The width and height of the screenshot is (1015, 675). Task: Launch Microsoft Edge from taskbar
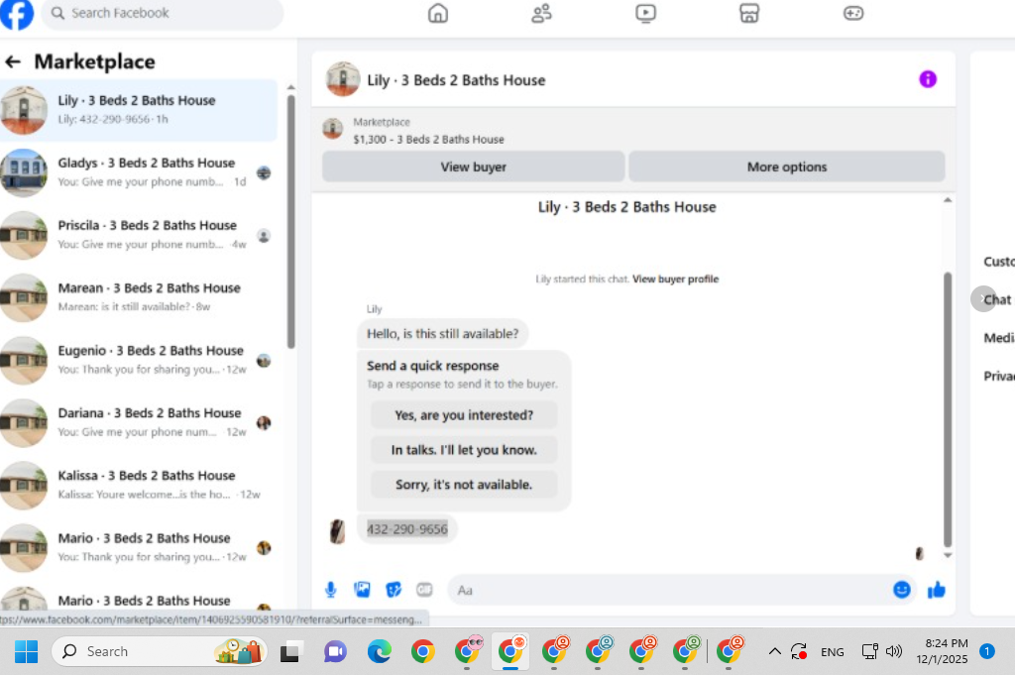pos(380,651)
